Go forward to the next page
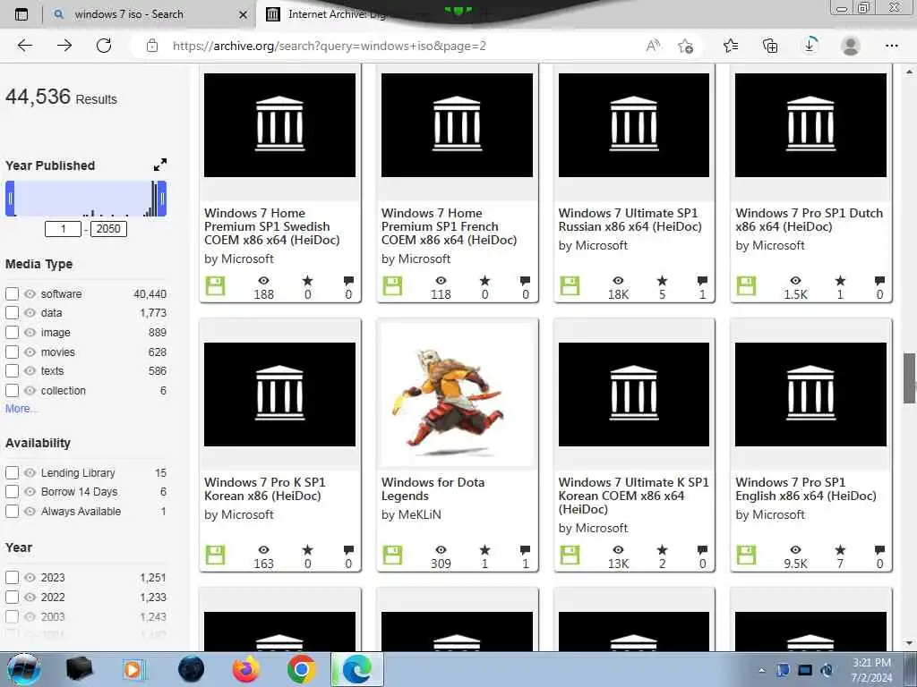 click(64, 46)
